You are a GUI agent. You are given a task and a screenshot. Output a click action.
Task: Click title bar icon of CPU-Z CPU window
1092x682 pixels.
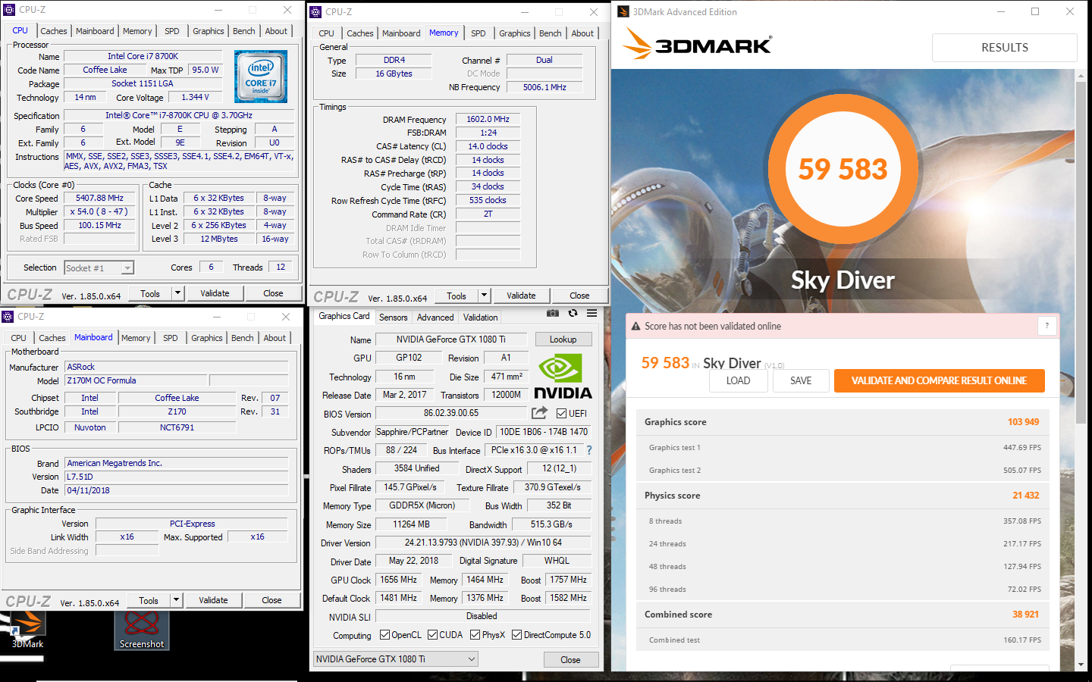coord(10,10)
